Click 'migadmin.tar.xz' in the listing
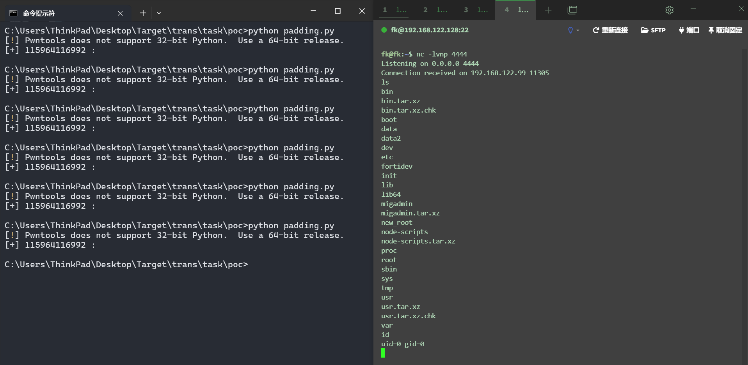 pyautogui.click(x=410, y=213)
